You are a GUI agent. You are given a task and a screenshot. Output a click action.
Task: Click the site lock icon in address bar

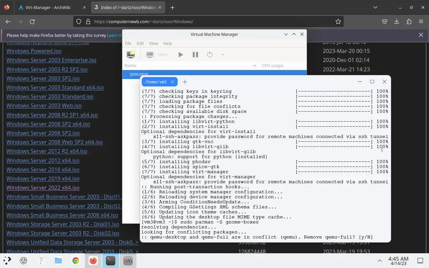point(88,21)
